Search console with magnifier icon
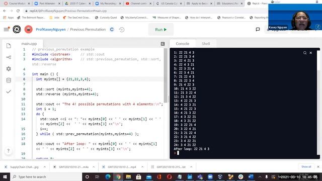The image size is (322, 181). [305, 53]
